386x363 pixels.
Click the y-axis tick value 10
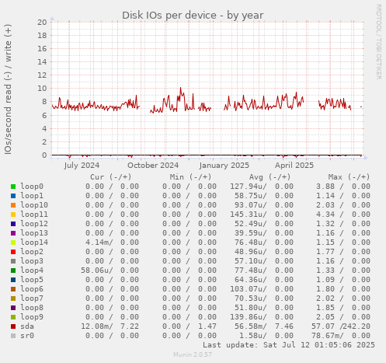(42, 89)
